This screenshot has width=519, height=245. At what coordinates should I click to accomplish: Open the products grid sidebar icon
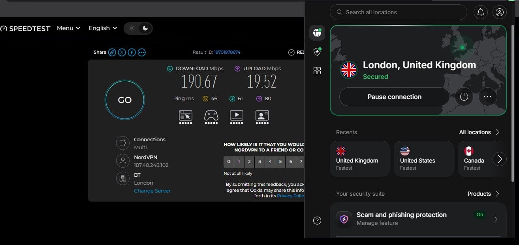click(317, 71)
